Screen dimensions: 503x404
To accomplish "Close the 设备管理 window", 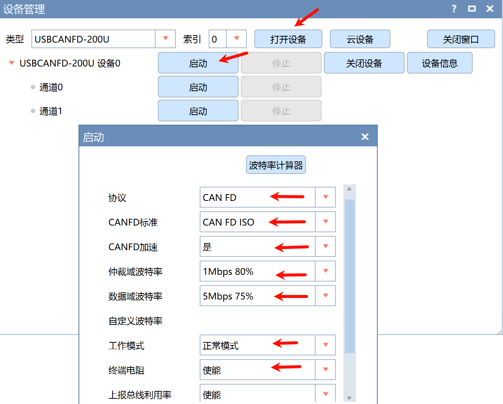I will point(490,9).
